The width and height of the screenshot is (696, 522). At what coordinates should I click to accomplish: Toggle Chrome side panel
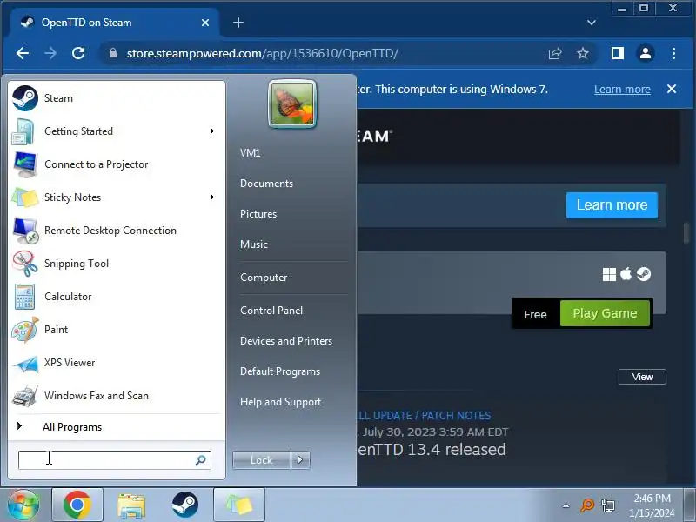(x=618, y=53)
